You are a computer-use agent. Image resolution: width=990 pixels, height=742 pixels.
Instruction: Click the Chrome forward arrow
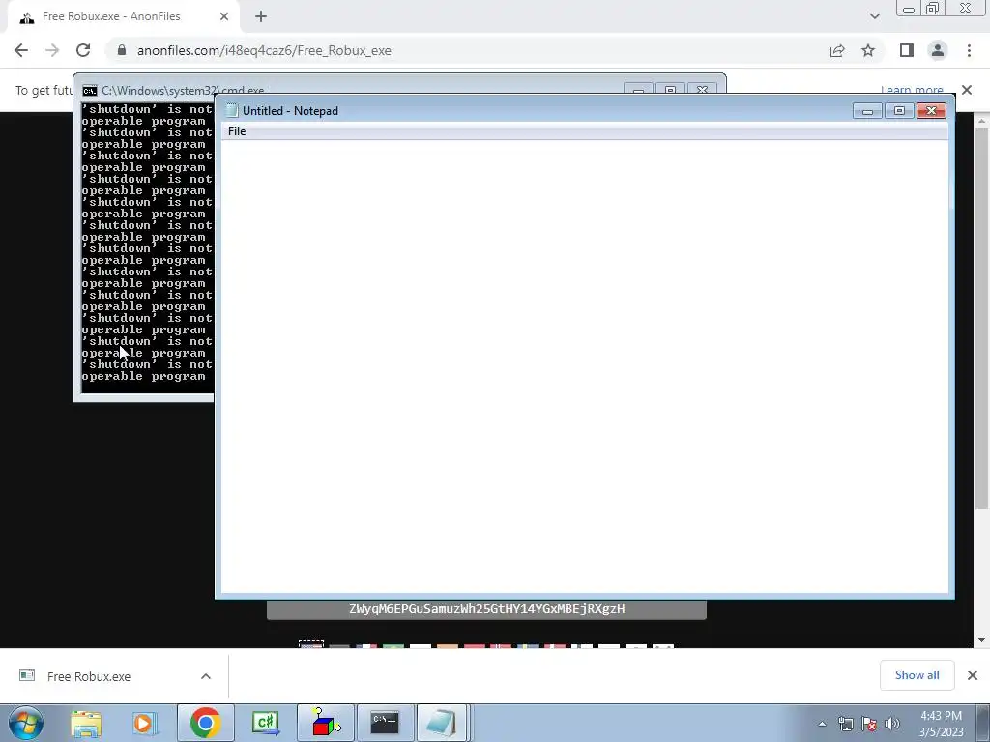pos(52,50)
